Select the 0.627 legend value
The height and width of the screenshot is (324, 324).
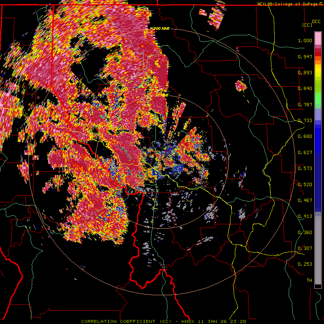(305, 153)
